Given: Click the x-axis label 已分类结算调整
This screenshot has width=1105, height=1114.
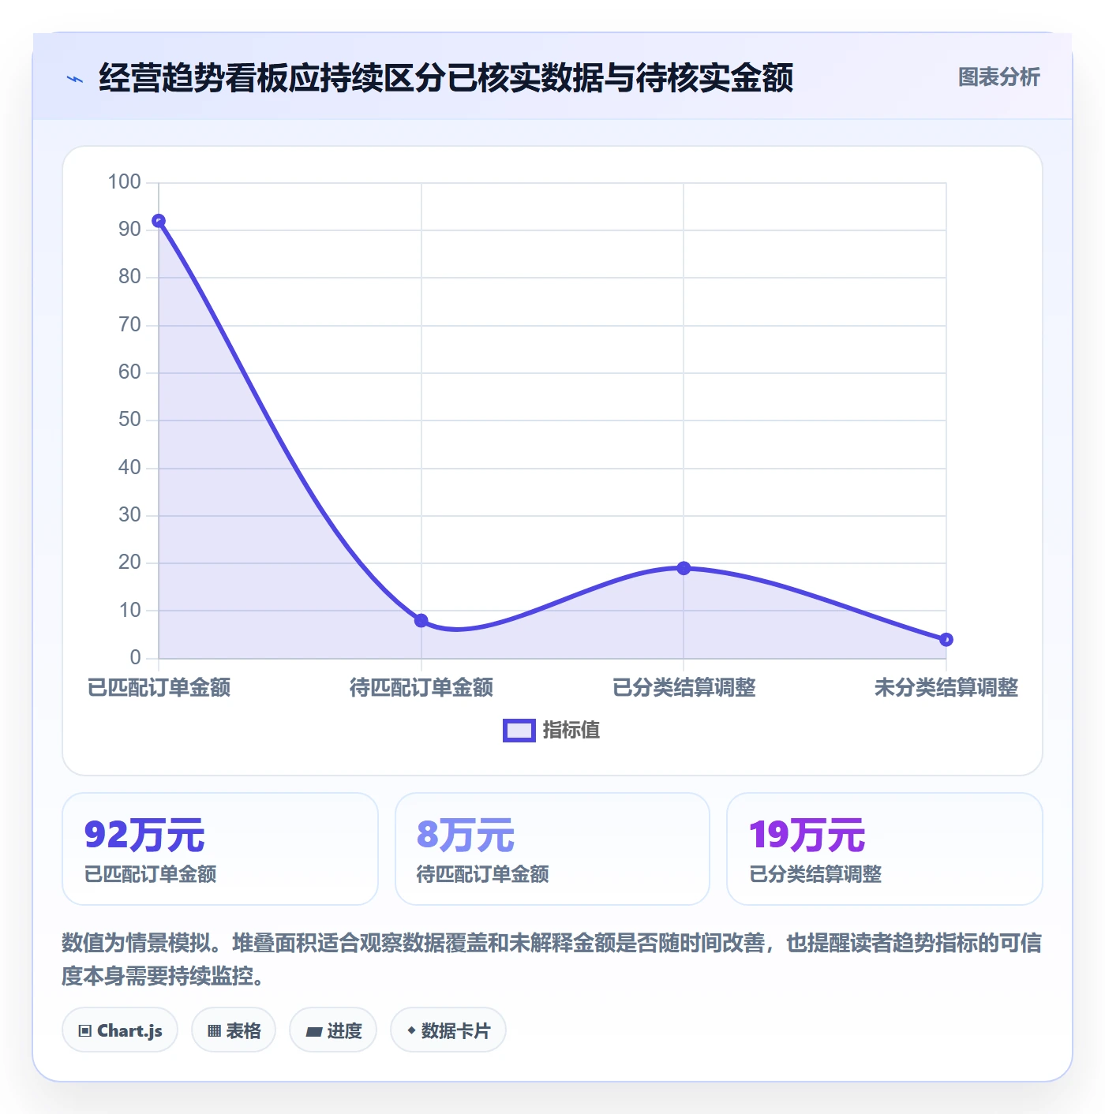Looking at the screenshot, I should (684, 688).
